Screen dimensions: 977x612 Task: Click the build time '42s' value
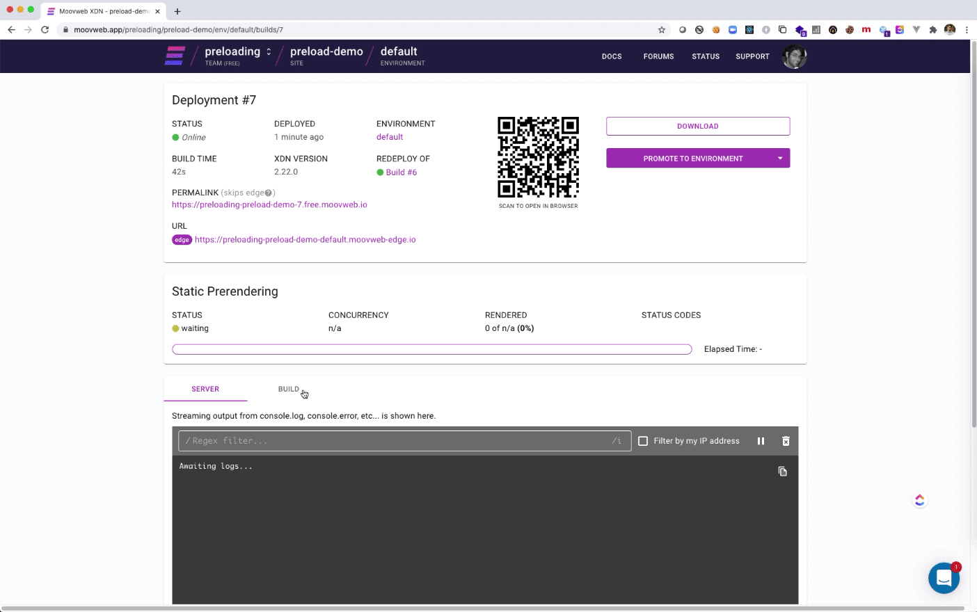[x=179, y=172]
